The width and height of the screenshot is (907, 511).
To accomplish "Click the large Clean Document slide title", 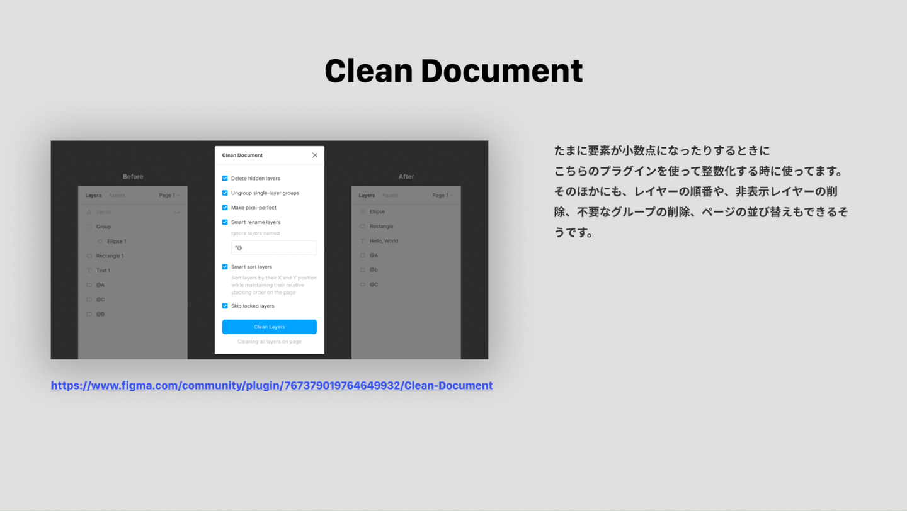I will tap(453, 70).
